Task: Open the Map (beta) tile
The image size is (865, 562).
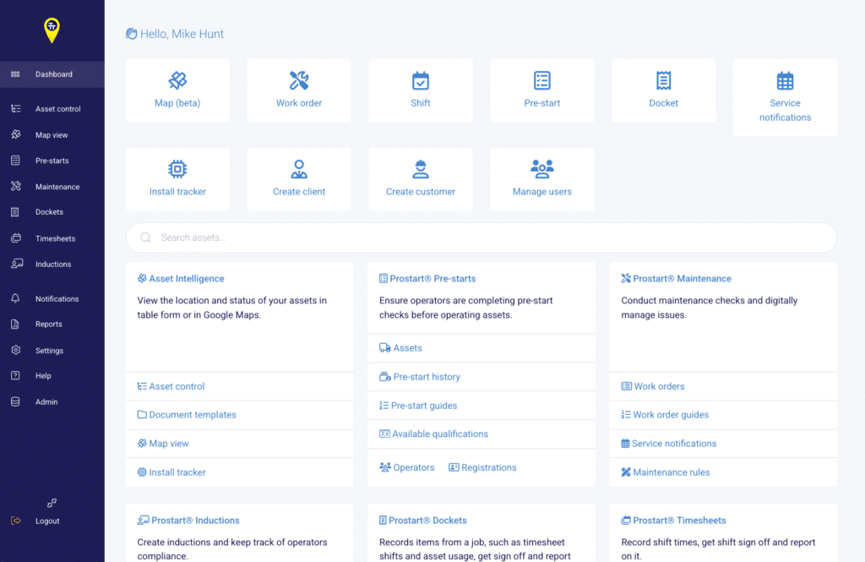Action: [177, 90]
